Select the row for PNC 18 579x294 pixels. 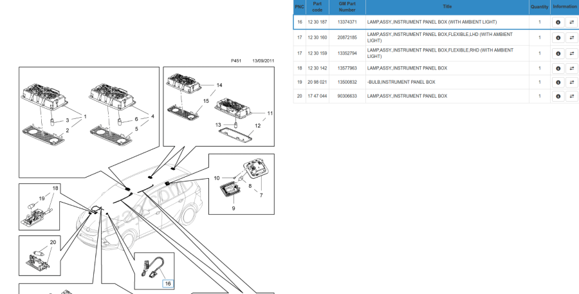tap(299, 68)
